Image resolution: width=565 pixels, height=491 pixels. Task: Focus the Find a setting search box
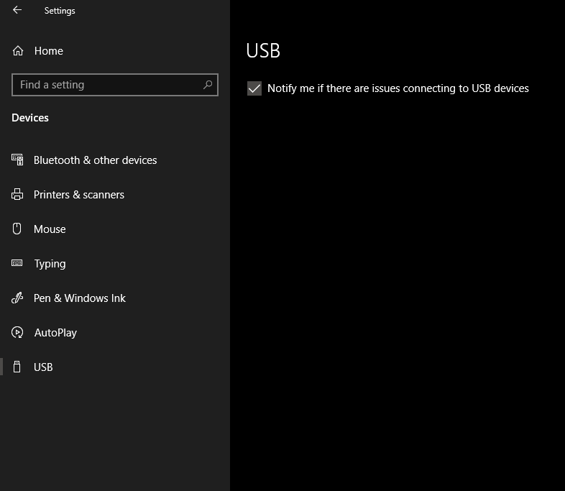point(115,85)
